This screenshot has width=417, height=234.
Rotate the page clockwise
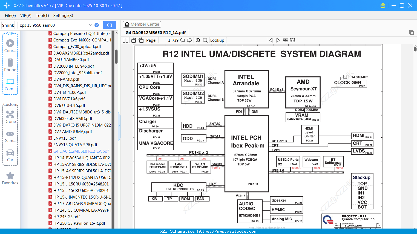(x=141, y=40)
